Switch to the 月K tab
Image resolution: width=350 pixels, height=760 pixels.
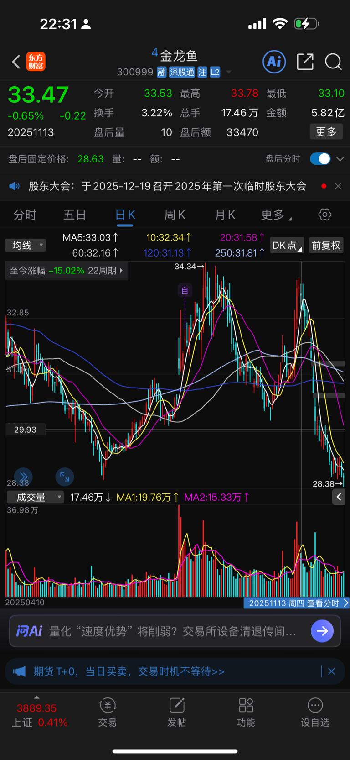tap(225, 215)
